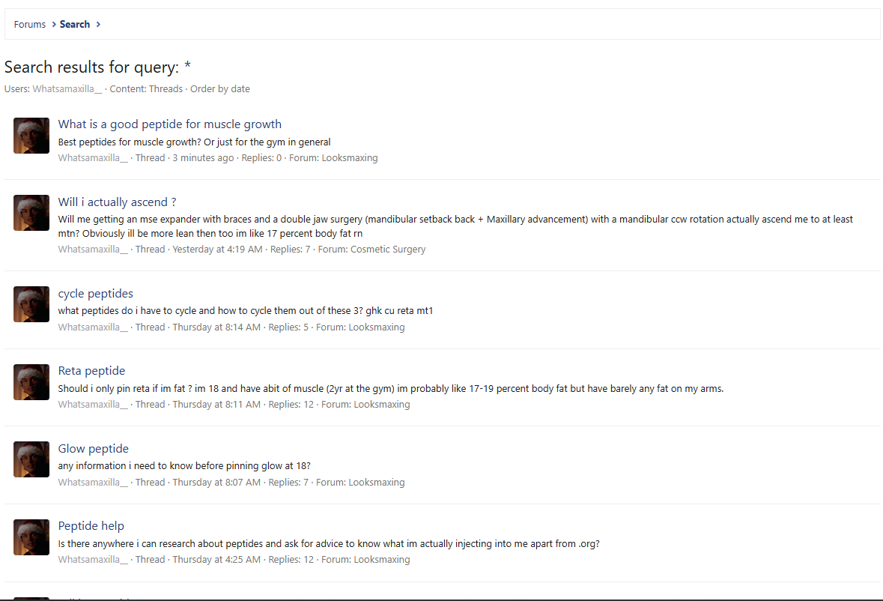Open the Cosmetic Surgery forum link
The image size is (883, 601).
click(x=388, y=250)
